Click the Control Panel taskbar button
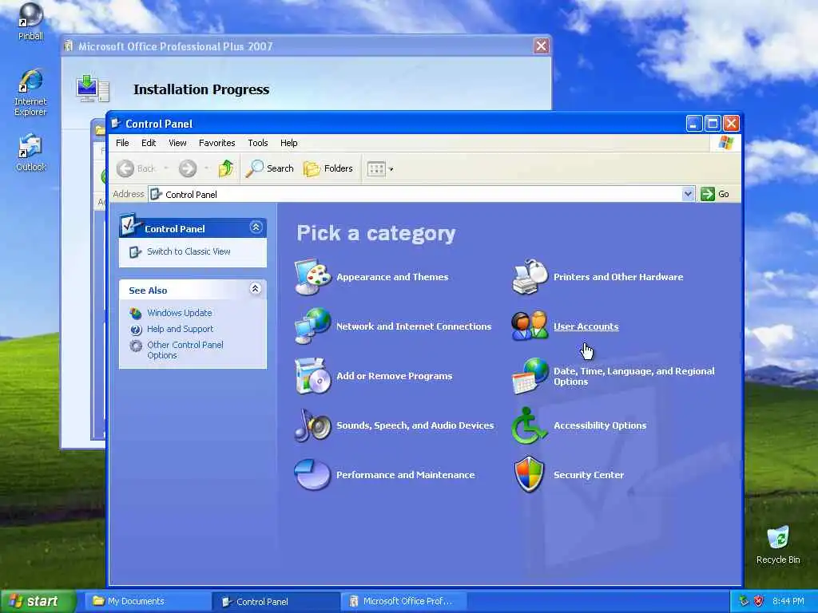818x613 pixels. tap(276, 602)
